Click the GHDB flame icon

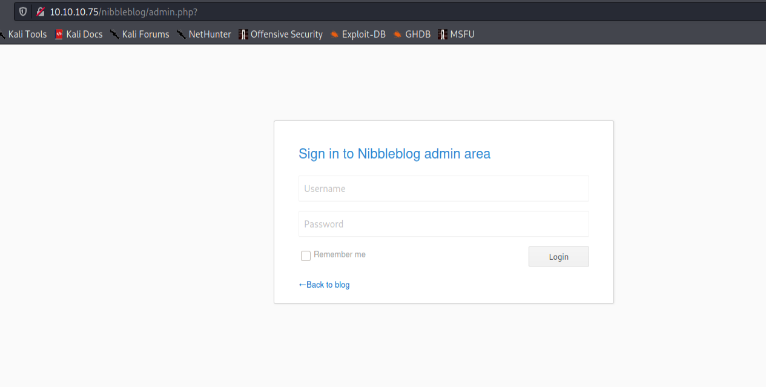[397, 35]
